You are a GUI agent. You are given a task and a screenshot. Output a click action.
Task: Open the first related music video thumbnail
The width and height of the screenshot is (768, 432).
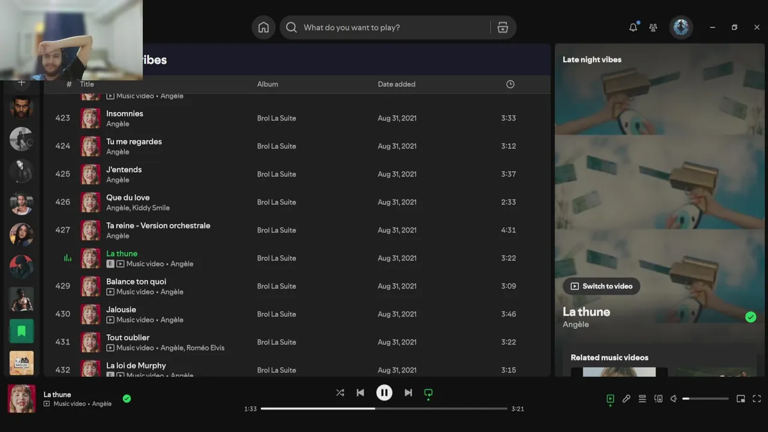[619, 372]
